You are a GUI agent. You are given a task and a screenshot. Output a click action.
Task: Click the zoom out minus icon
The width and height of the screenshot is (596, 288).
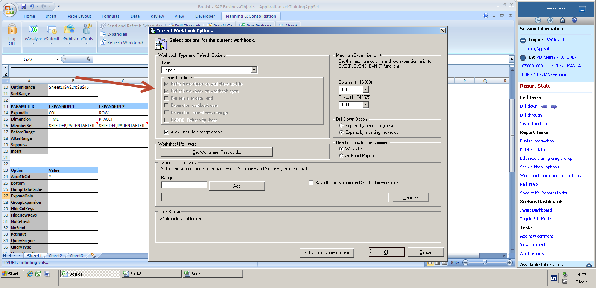pos(465,262)
